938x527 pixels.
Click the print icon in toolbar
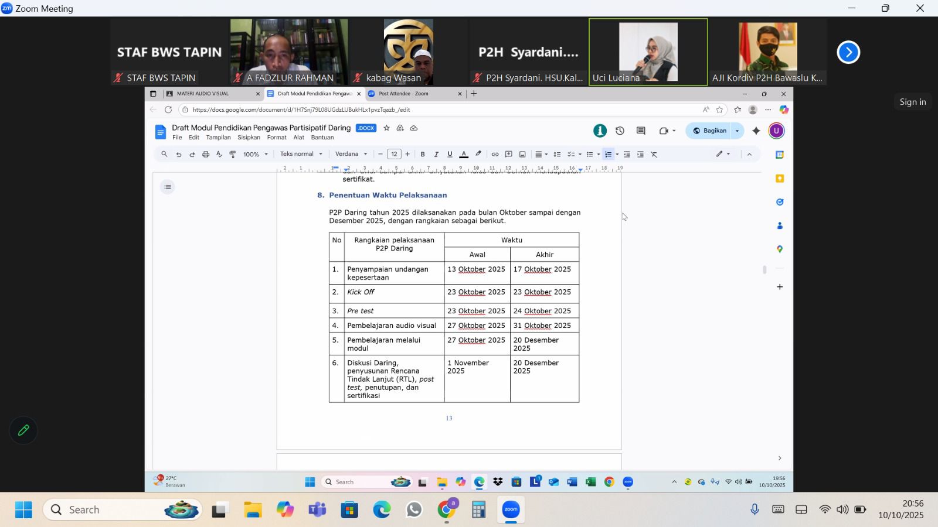206,155
